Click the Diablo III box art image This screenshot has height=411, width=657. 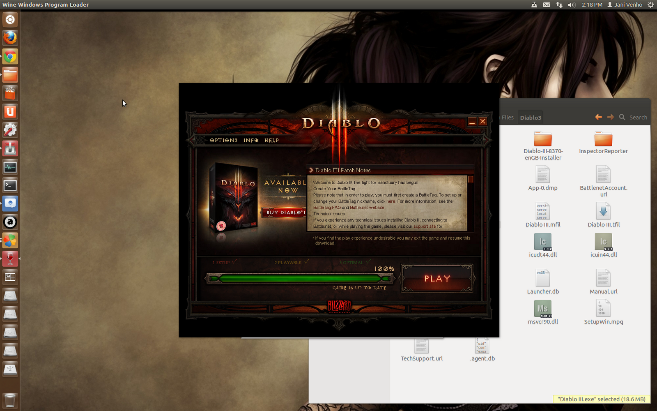233,199
